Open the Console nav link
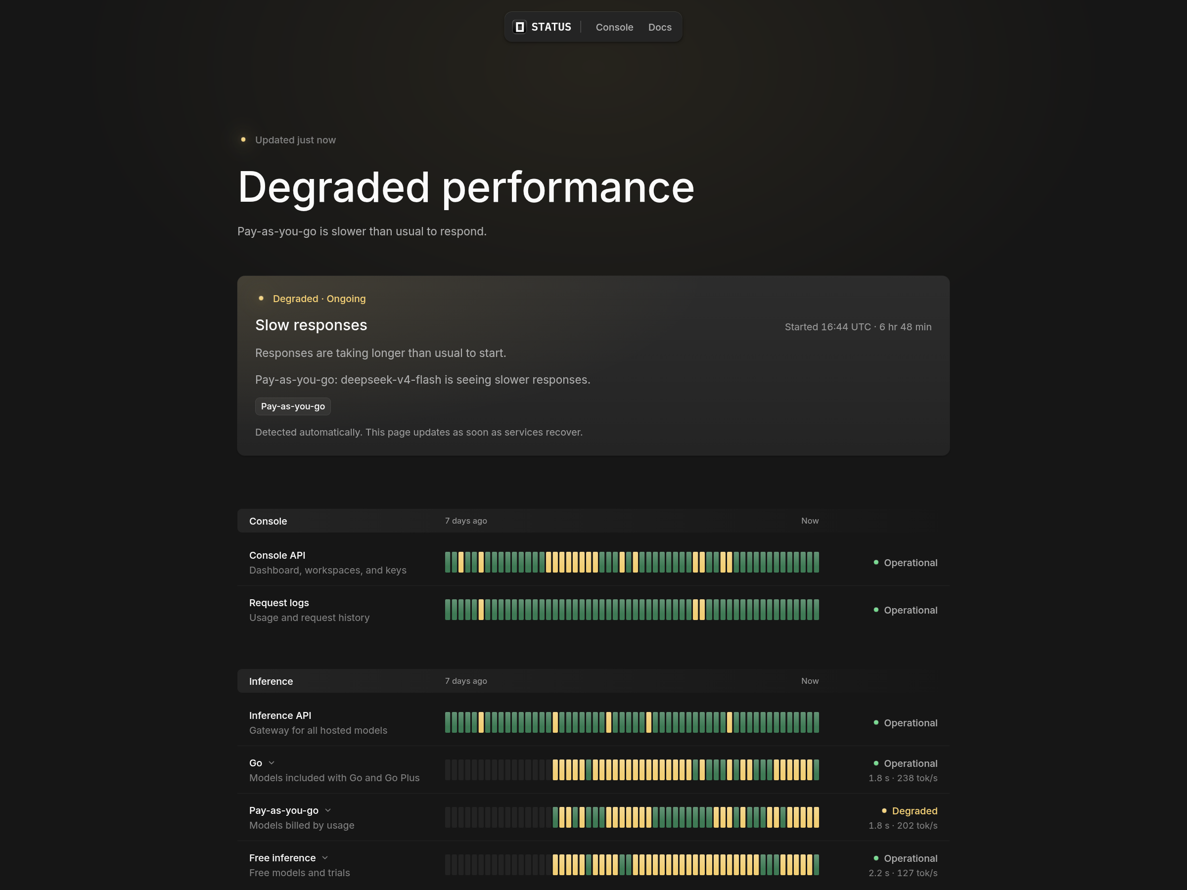The width and height of the screenshot is (1187, 890). 614,27
